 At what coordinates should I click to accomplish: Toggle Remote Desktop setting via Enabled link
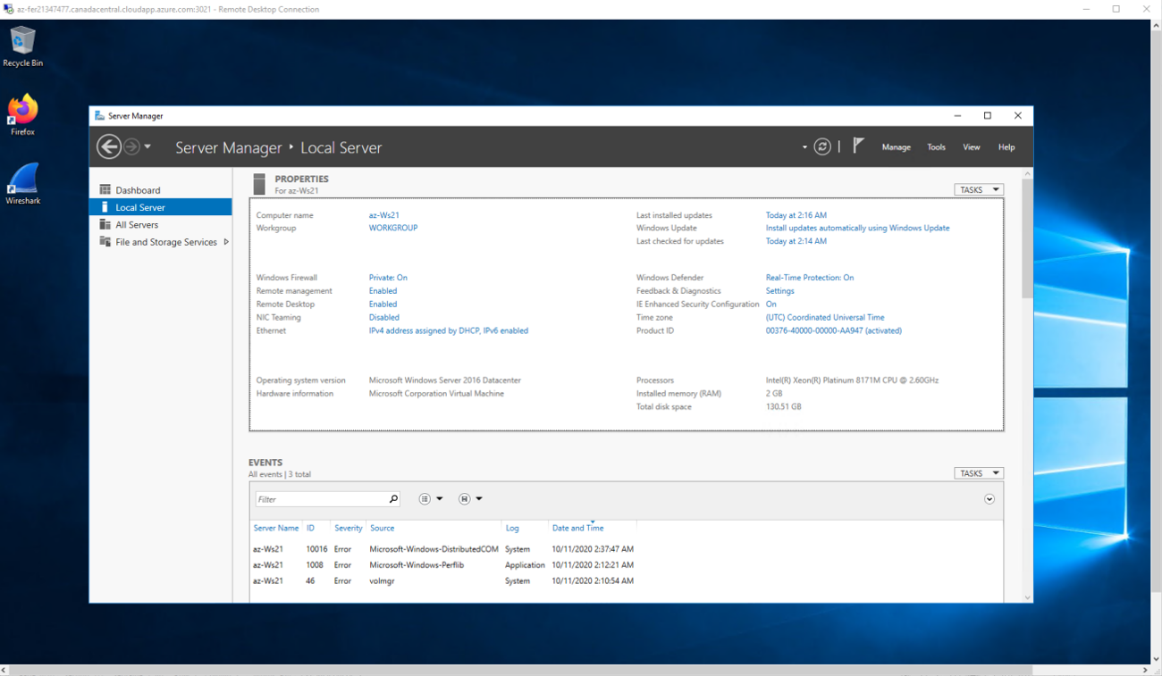tap(382, 304)
